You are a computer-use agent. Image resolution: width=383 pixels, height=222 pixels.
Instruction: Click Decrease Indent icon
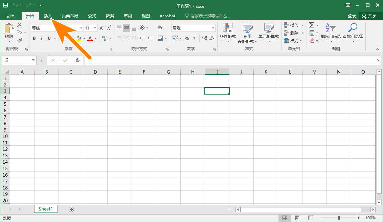point(142,38)
